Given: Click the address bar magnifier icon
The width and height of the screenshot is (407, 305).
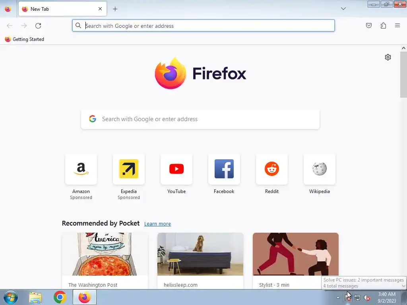Looking at the screenshot, I should [78, 25].
